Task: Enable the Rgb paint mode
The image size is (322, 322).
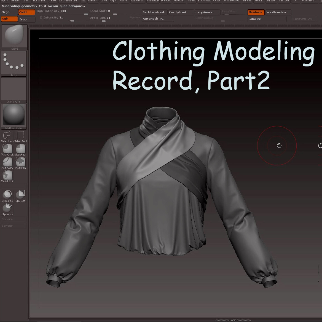Action: point(9,18)
